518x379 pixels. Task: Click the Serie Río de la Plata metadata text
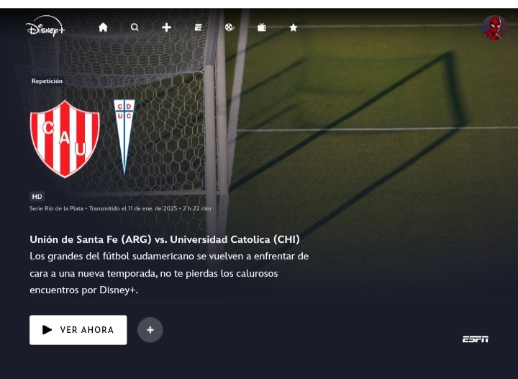pos(57,208)
